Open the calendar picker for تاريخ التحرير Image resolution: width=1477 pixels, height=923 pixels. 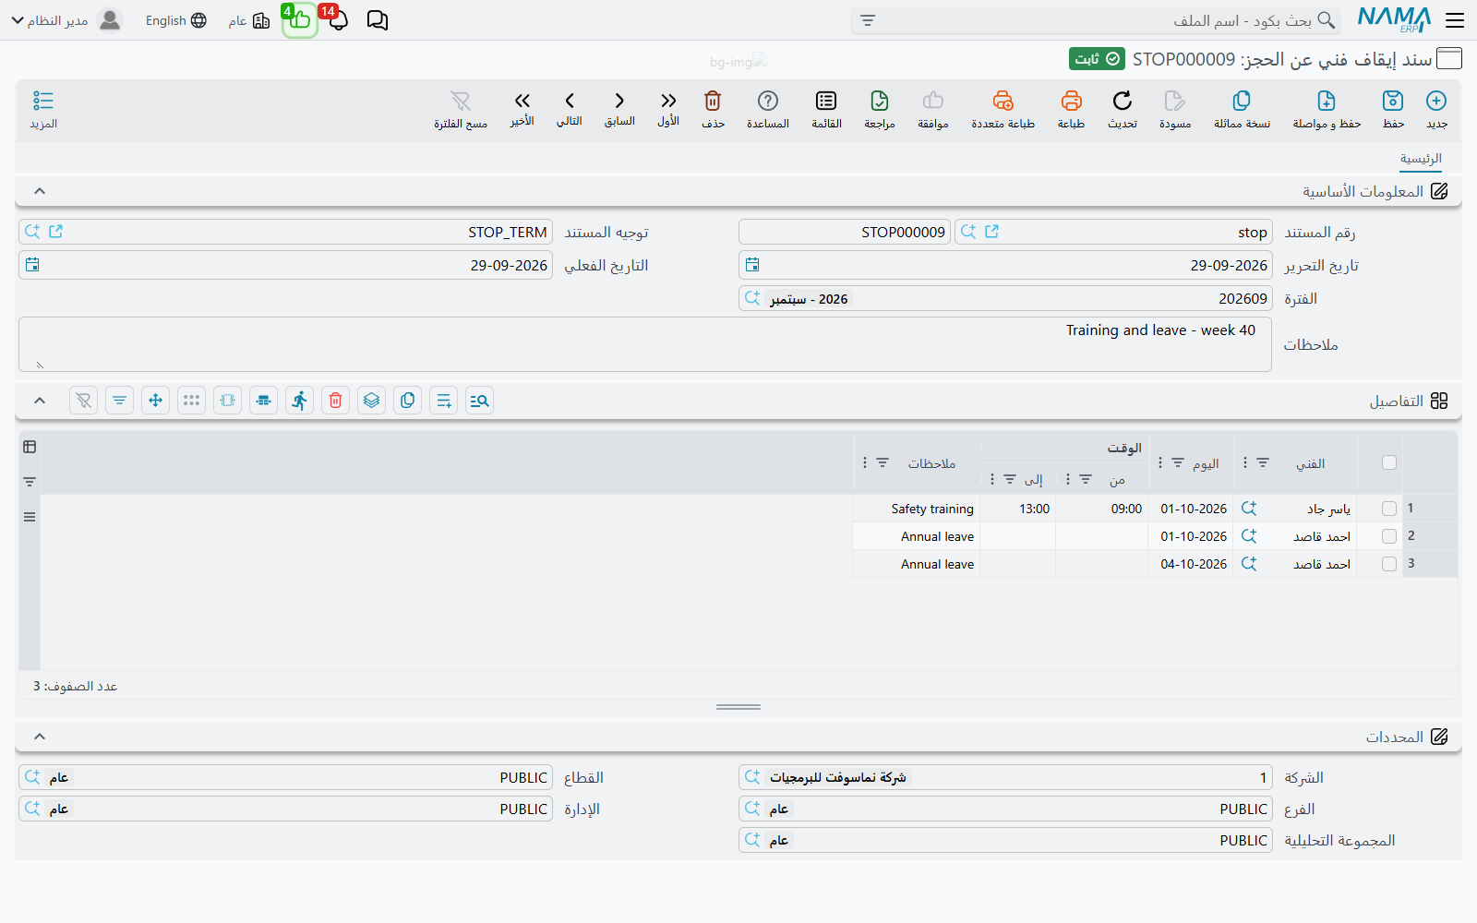pyautogui.click(x=752, y=265)
